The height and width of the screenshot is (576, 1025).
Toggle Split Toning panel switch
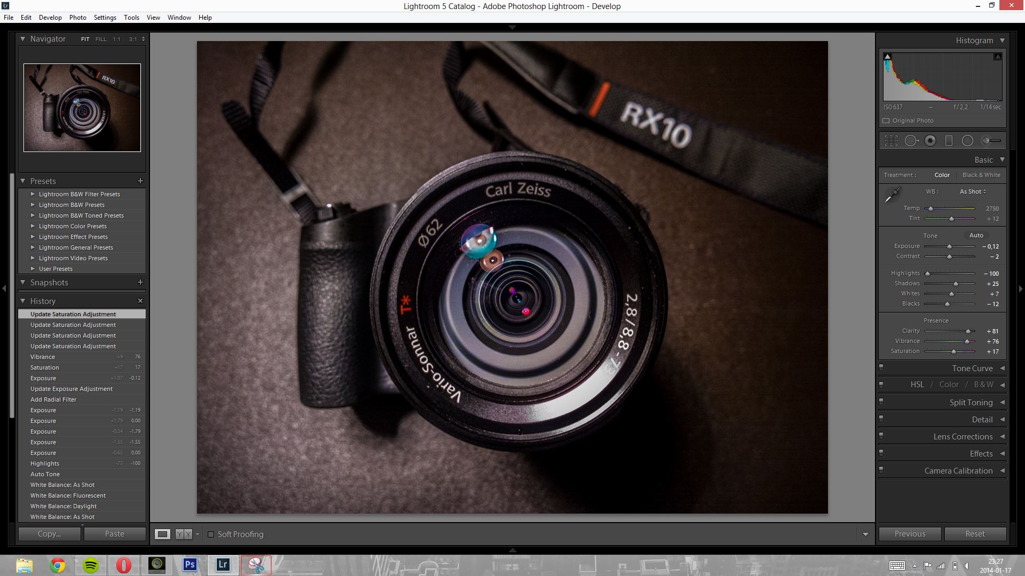click(x=881, y=402)
